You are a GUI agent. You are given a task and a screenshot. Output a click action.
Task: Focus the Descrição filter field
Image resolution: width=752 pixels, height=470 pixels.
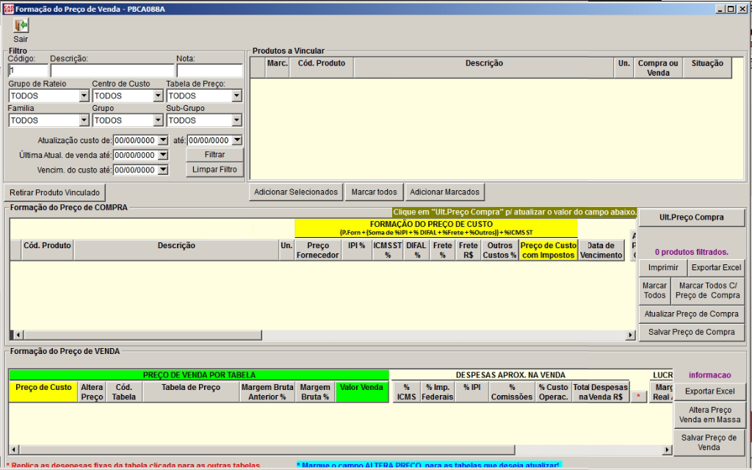point(112,70)
